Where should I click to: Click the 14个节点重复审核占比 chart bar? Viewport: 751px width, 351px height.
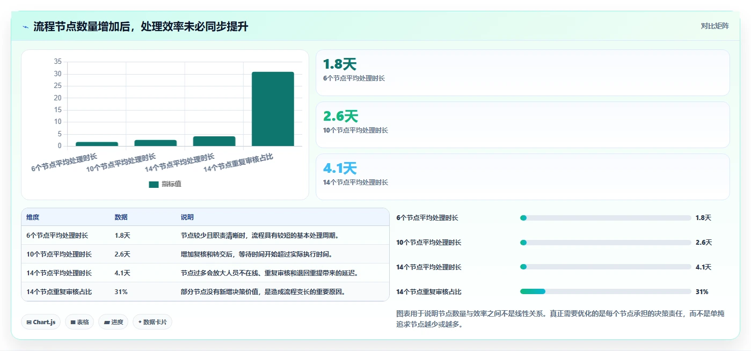tap(273, 109)
